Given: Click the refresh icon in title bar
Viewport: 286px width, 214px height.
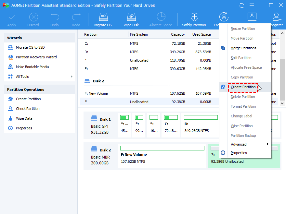Looking at the screenshot, I should tap(241, 6).
